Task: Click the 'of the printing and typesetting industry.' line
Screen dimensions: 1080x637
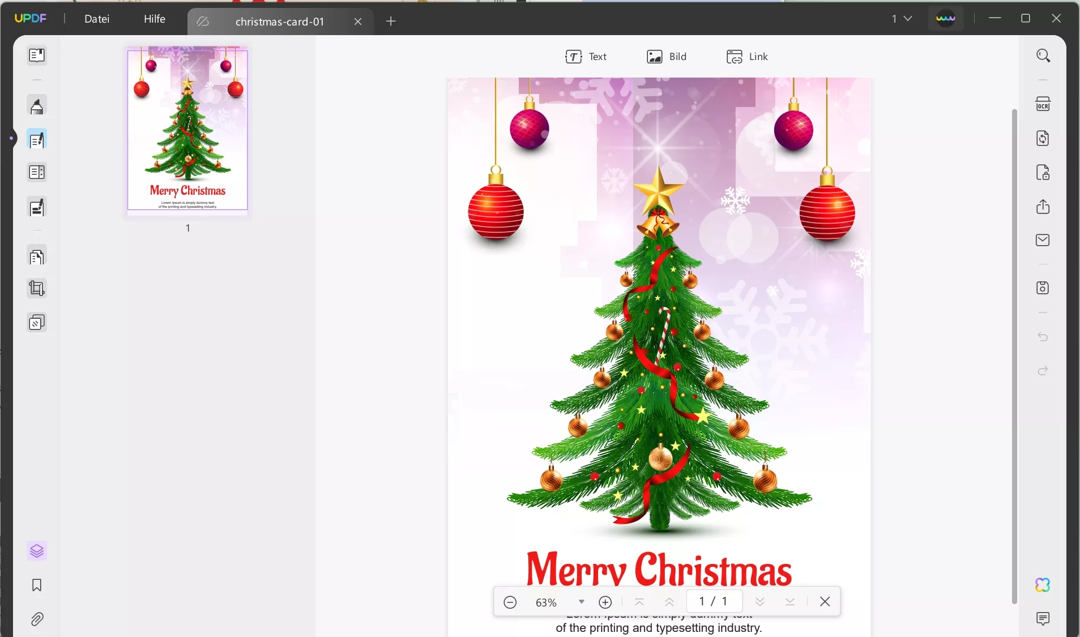Action: (659, 628)
